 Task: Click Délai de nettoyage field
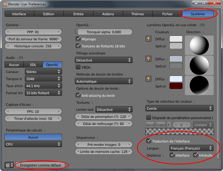104,124
